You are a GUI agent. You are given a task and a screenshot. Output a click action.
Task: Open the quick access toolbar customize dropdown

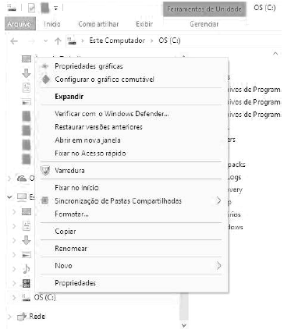(x=55, y=9)
